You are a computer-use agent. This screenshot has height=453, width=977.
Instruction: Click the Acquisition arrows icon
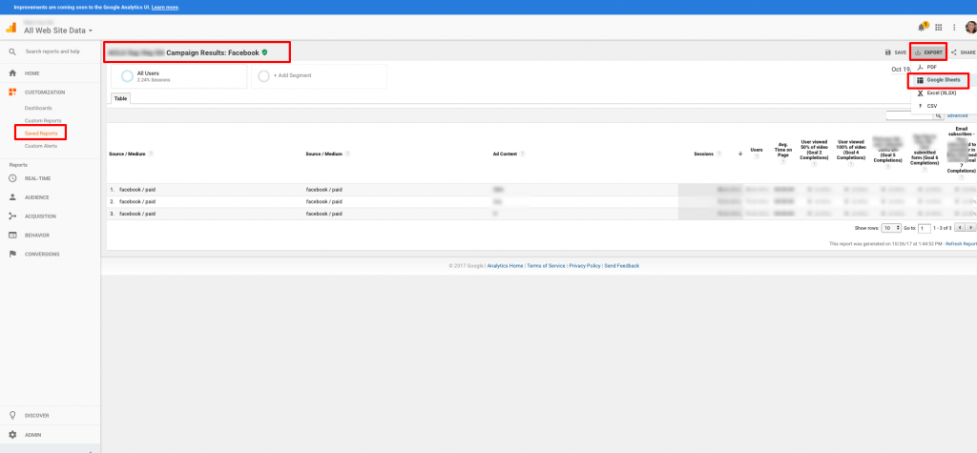coord(11,216)
